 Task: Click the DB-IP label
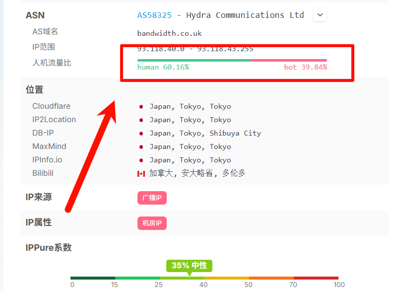tap(43, 133)
